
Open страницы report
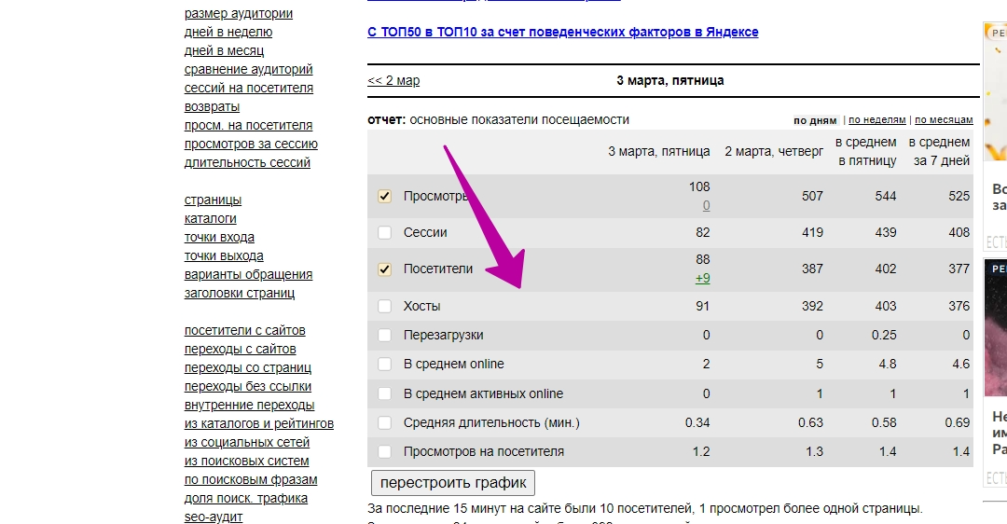pos(213,200)
